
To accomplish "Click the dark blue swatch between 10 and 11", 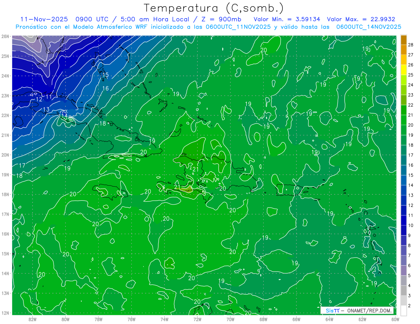I will [x=404, y=220].
